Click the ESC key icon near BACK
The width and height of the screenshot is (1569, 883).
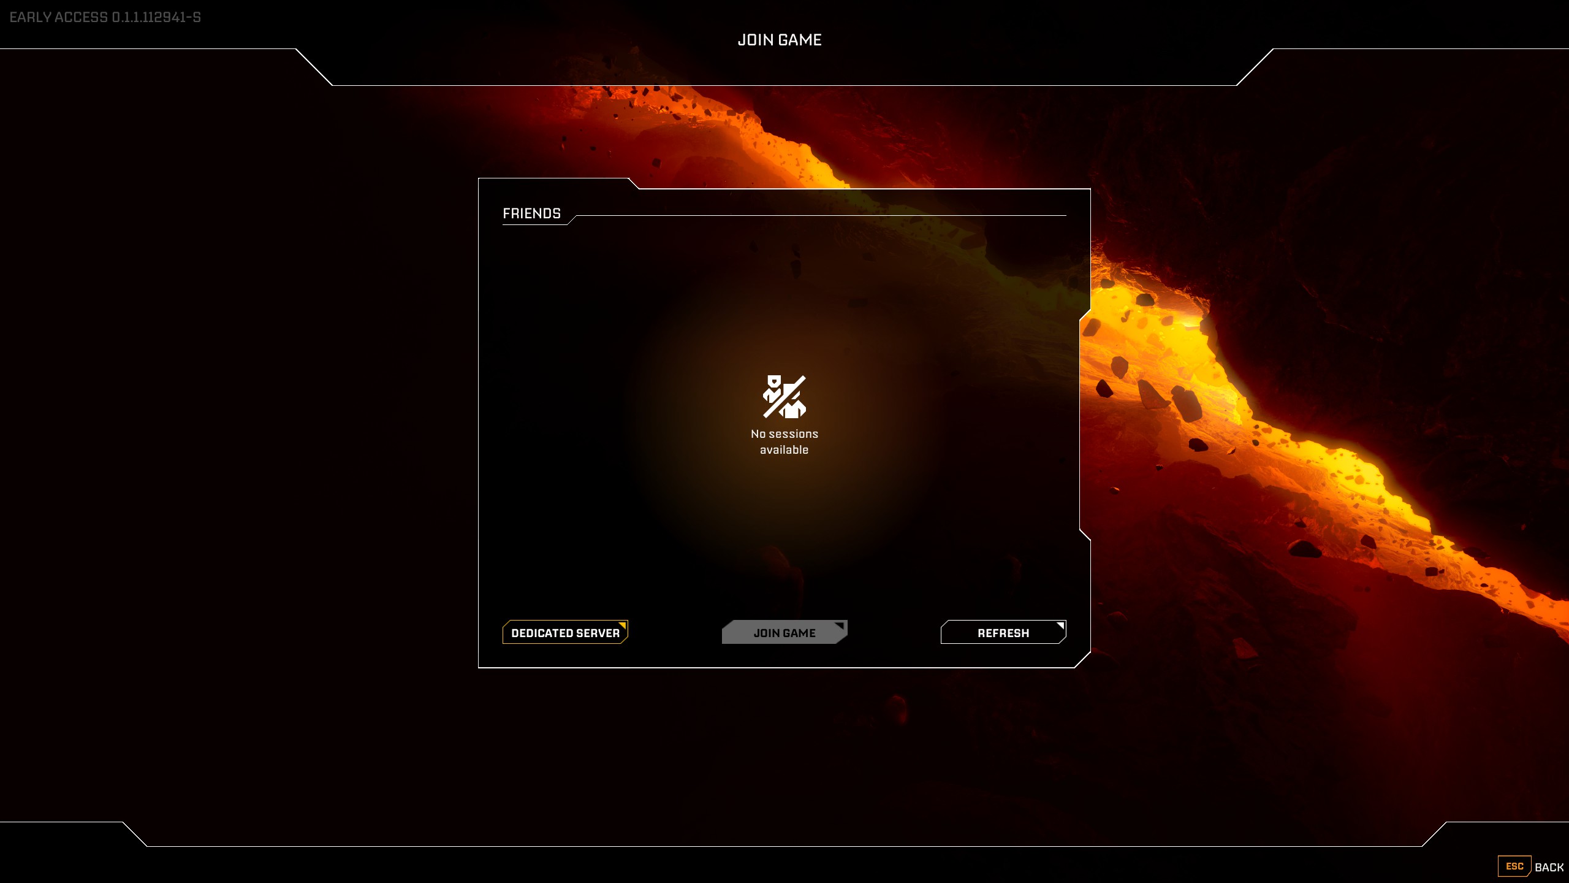pos(1514,866)
